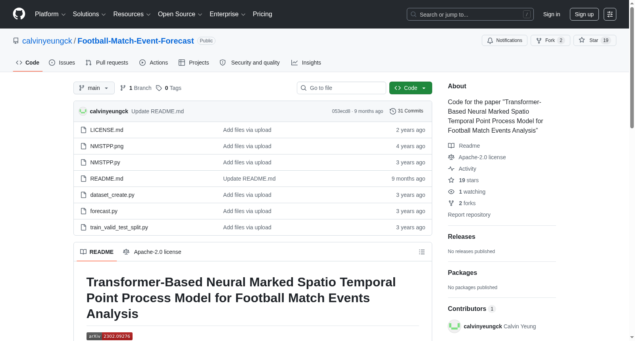Click the book icon beside Readme link

point(451,146)
